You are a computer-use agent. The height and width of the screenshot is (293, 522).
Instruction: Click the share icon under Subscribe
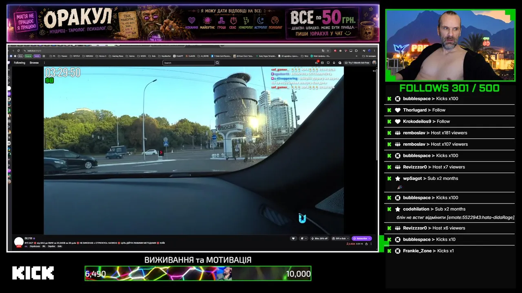click(366, 244)
